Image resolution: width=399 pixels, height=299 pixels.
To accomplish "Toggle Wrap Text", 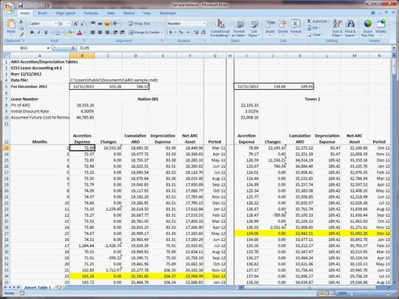I will [x=139, y=23].
